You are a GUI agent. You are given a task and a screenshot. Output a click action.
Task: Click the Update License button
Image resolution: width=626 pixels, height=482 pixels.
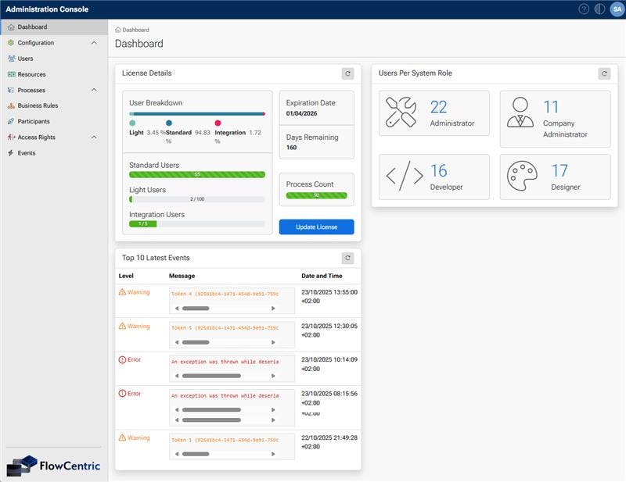316,227
